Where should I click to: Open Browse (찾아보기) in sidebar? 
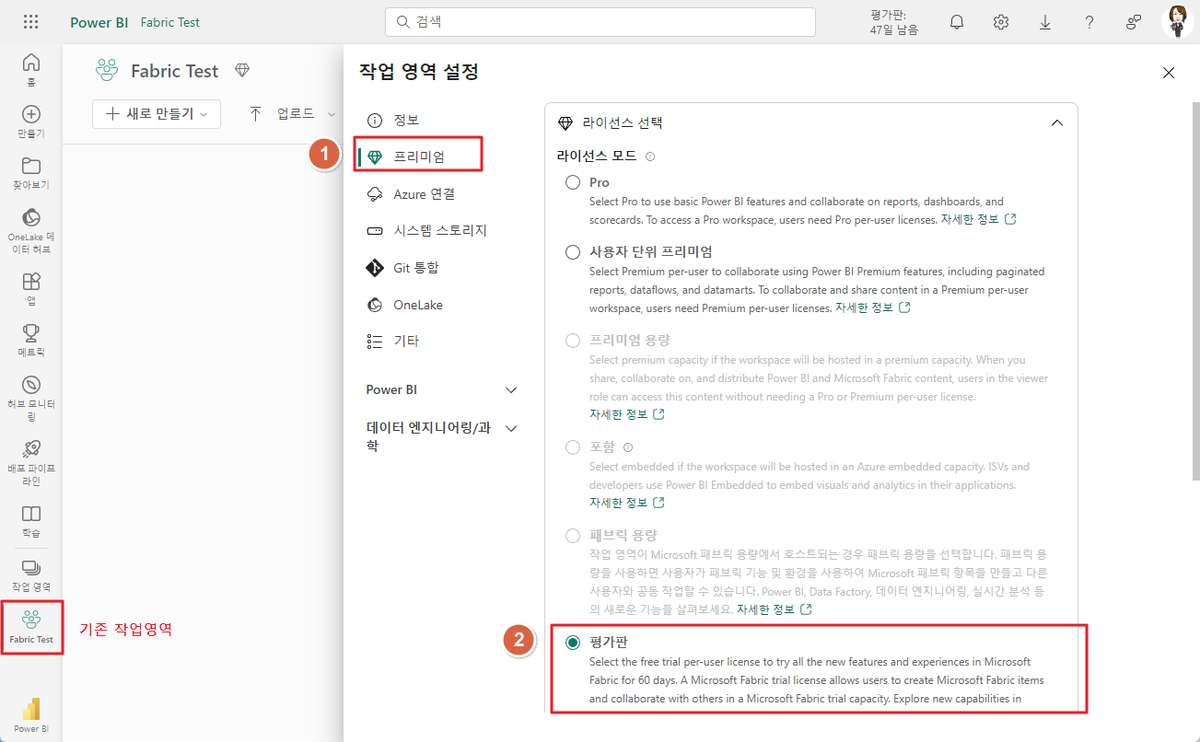pyautogui.click(x=31, y=172)
